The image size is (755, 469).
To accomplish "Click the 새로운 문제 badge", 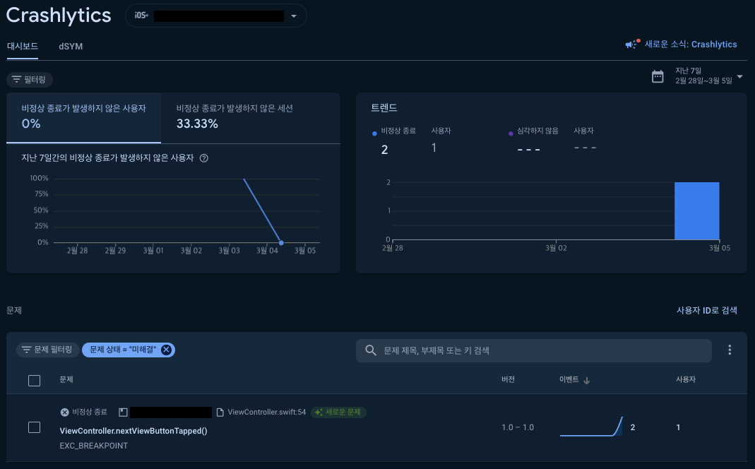I will click(338, 412).
